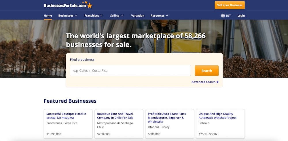This screenshot has height=141, width=288.
Task: Click the Find a business label
Action: (82, 60)
